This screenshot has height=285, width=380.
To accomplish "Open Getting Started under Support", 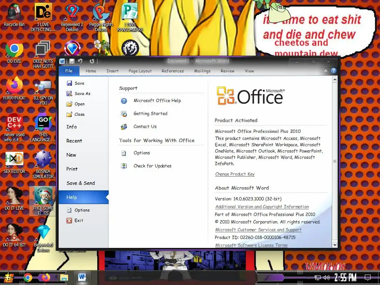I will (144, 114).
